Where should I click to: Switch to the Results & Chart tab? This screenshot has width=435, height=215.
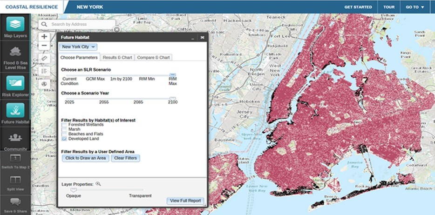pos(117,57)
